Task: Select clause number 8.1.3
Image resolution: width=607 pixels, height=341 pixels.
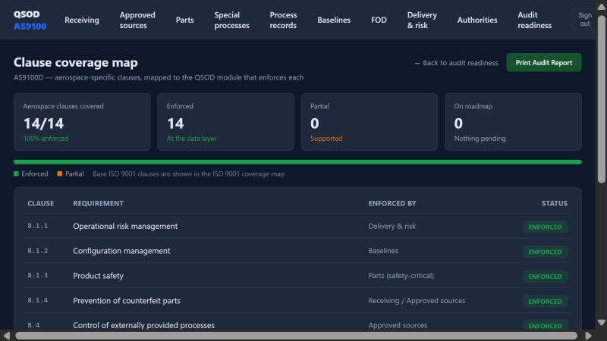Action: [37, 275]
